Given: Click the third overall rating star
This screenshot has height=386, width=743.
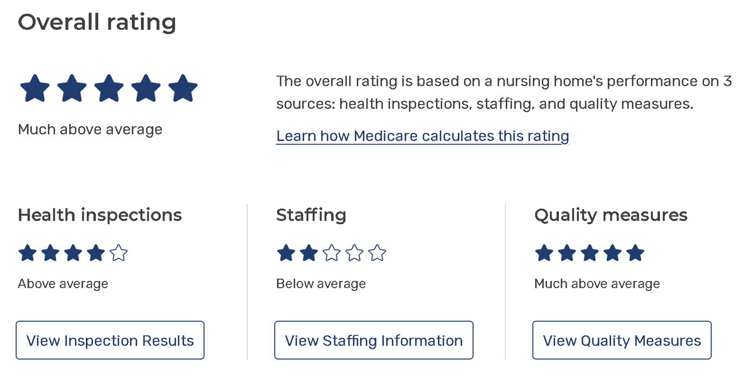Looking at the screenshot, I should click(x=109, y=89).
